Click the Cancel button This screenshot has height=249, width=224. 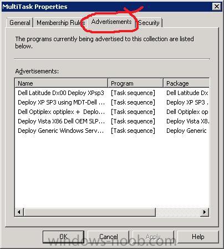108,237
